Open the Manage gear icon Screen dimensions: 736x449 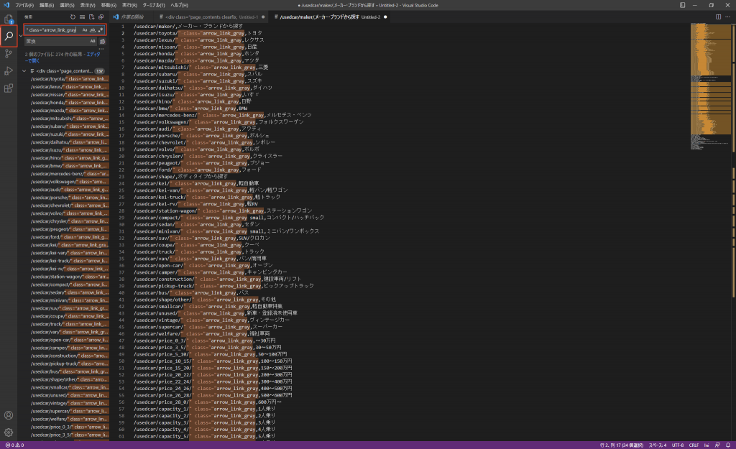click(9, 432)
